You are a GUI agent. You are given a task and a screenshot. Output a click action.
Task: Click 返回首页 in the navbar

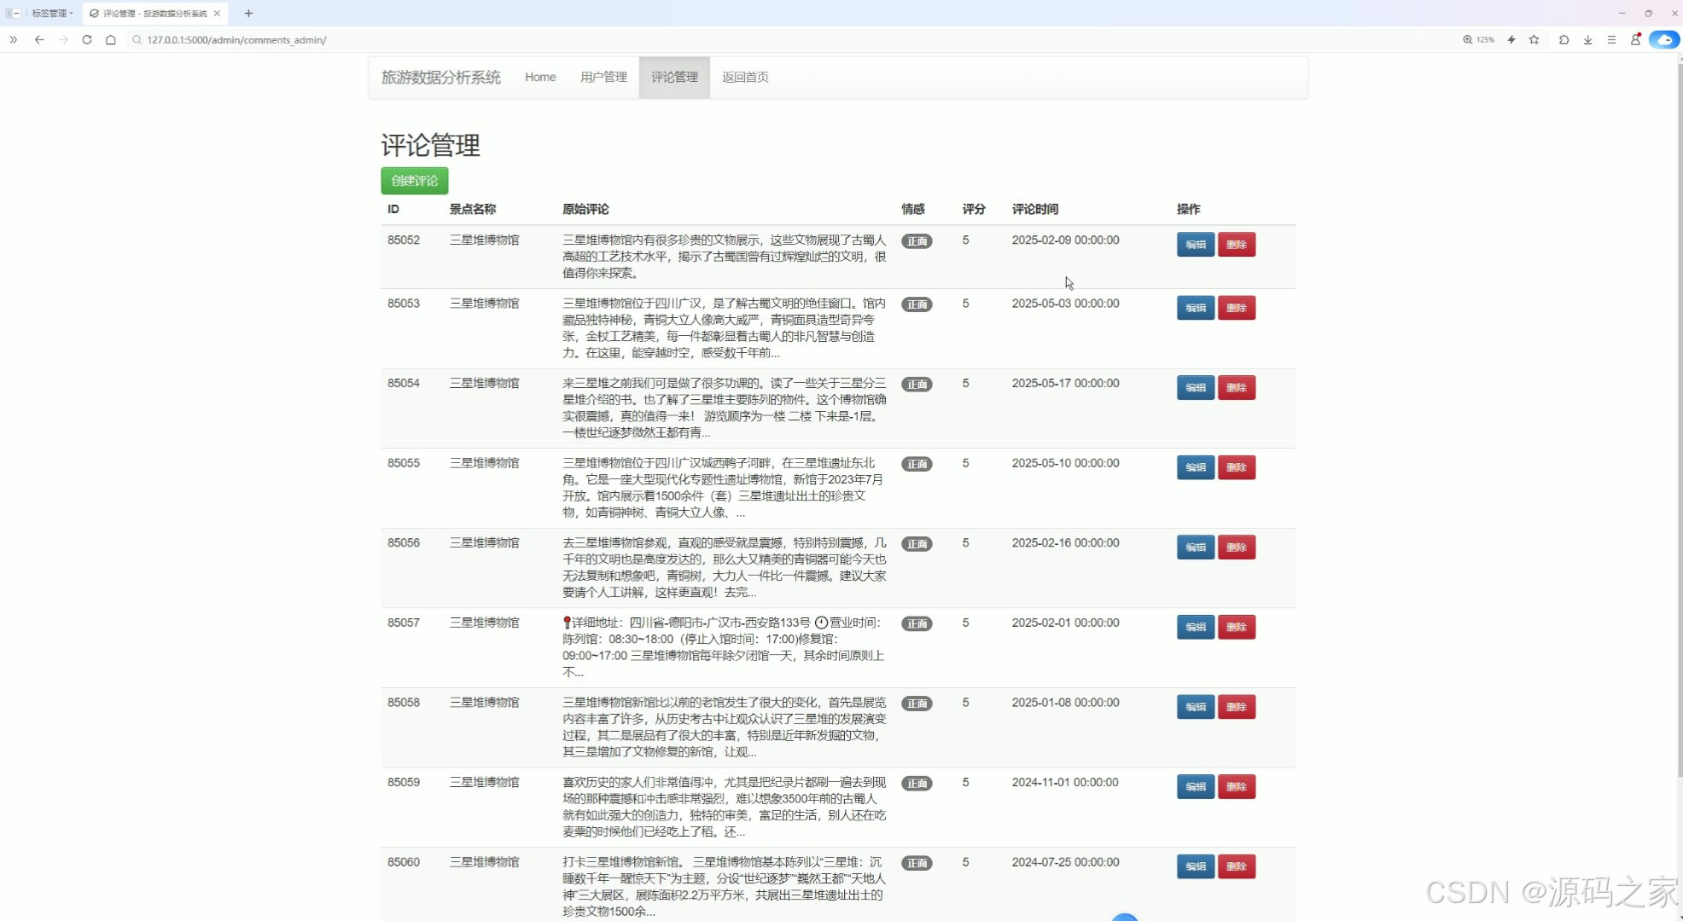click(744, 77)
